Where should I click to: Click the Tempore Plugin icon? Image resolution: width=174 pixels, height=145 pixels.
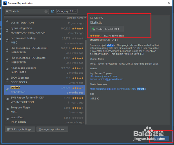[x=7, y=110]
